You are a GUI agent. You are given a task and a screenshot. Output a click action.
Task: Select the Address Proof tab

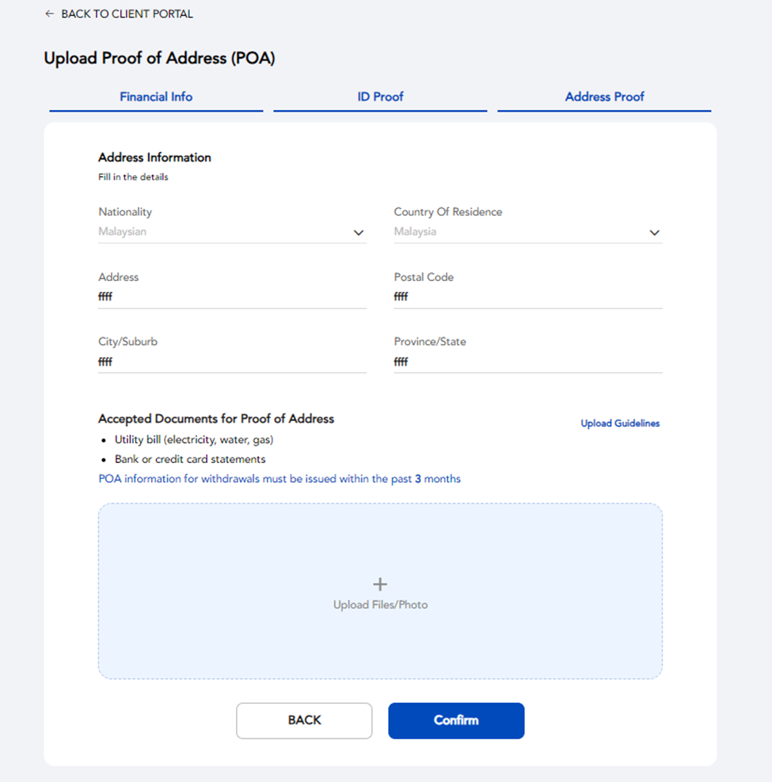tap(604, 97)
